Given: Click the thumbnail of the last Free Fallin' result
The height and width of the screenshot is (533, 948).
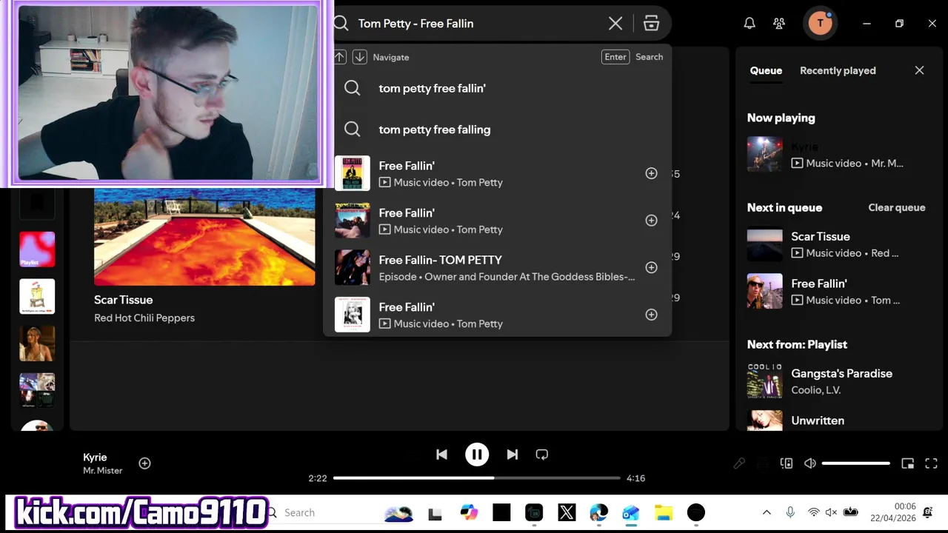Looking at the screenshot, I should point(353,315).
